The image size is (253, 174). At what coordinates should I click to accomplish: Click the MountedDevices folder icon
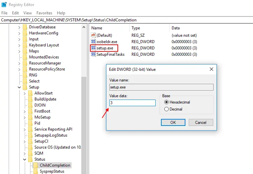[25, 57]
